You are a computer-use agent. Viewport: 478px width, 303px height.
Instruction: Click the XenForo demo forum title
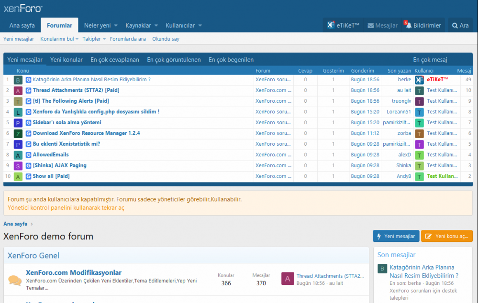pos(48,236)
